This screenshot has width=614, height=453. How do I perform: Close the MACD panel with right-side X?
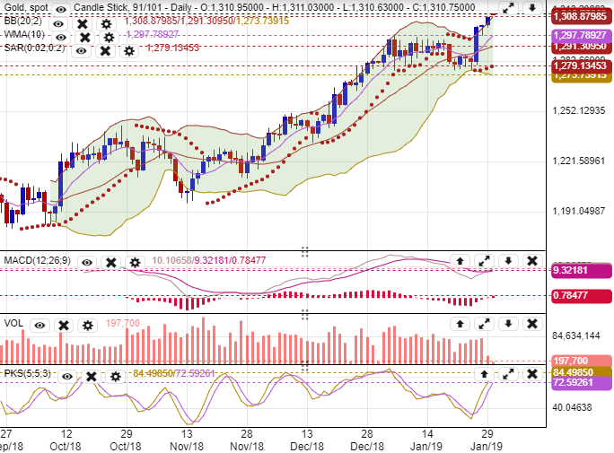tap(531, 261)
